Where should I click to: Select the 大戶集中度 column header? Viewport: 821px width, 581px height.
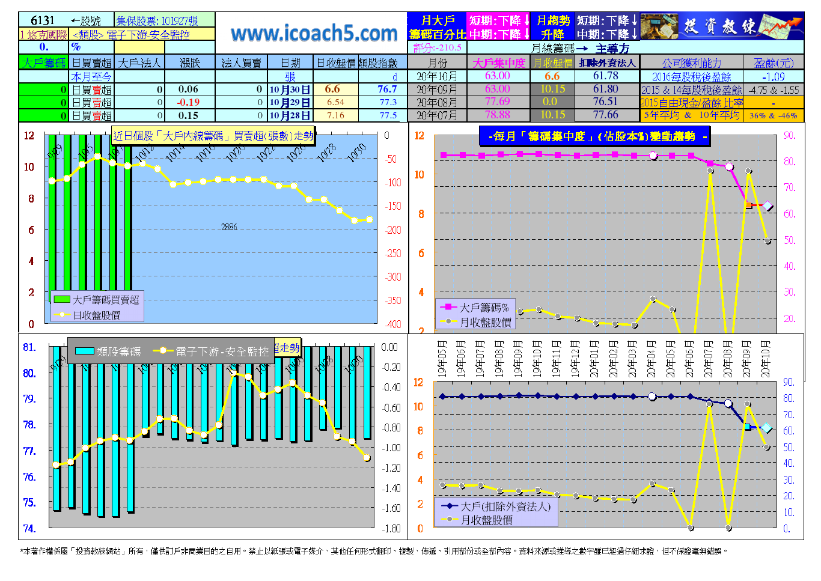tap(498, 62)
